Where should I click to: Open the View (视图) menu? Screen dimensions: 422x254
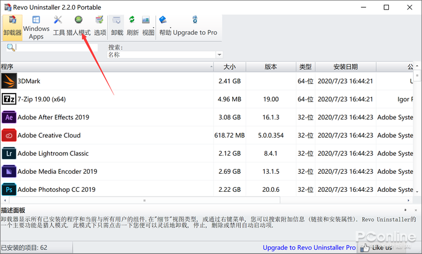click(x=148, y=27)
